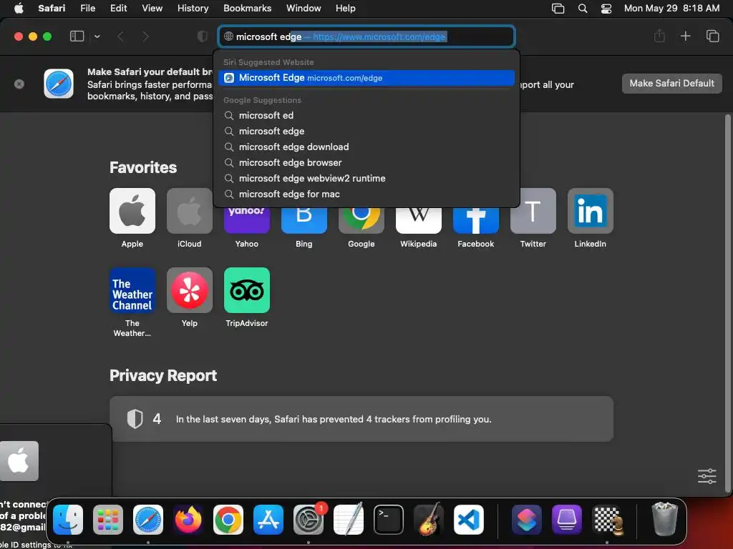733x549 pixels.
Task: Launch Google Chrome from the Dock
Action: (x=228, y=520)
